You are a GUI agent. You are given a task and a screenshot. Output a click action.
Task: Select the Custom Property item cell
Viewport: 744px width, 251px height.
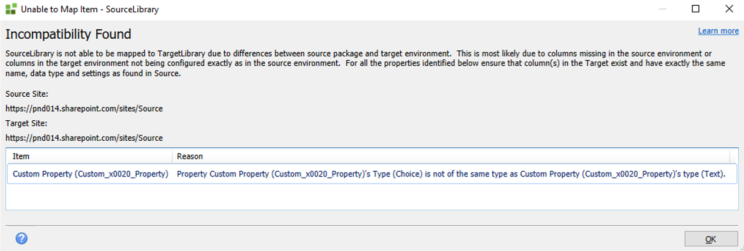click(90, 174)
